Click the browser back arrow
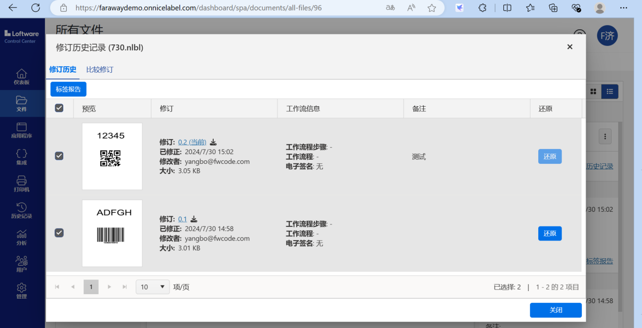Image resolution: width=642 pixels, height=328 pixels. coord(13,8)
